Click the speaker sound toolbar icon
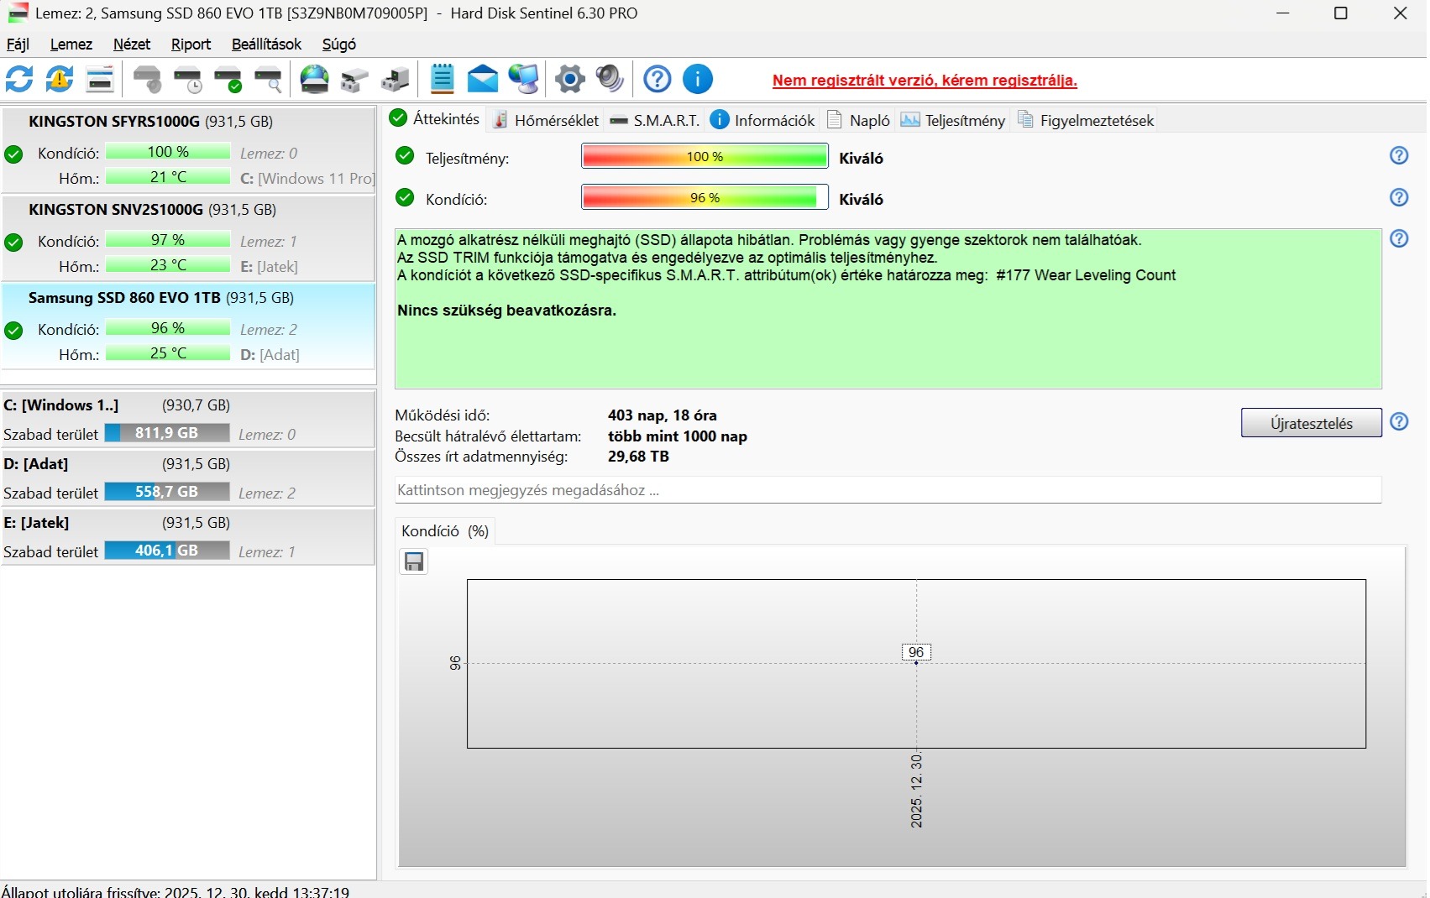The width and height of the screenshot is (1430, 898). [610, 80]
